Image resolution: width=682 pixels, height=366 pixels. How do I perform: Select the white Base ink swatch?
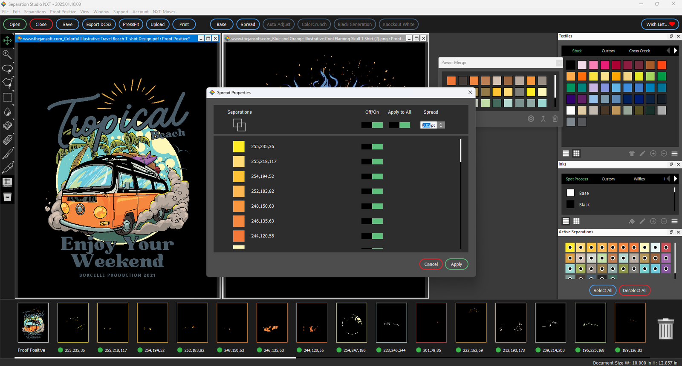570,193
